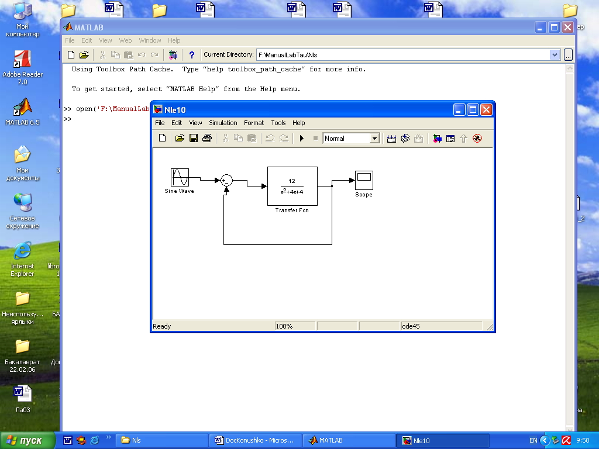
Task: Open Web menu in MATLAB window
Action: [x=125, y=40]
